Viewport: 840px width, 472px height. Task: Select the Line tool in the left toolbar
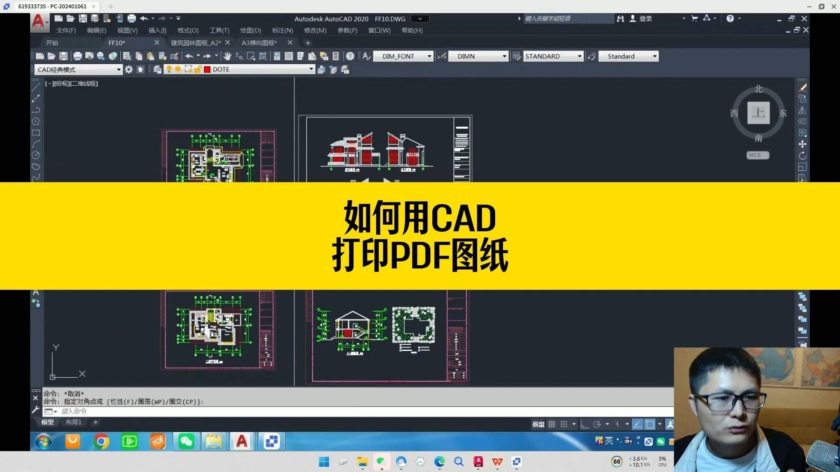36,87
